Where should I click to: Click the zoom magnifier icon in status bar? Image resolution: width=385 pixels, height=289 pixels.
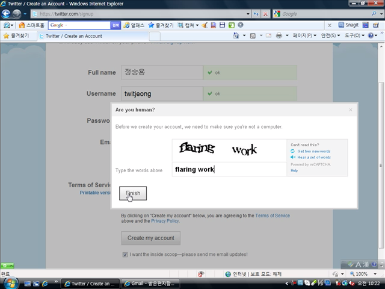[x=352, y=274]
